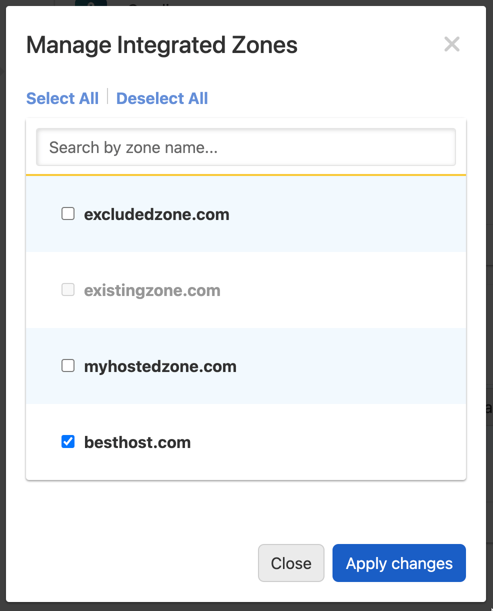Apply changes to integrated zones

point(398,563)
